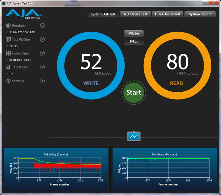Click the AJA app icon in title bar

(x=4, y=3)
